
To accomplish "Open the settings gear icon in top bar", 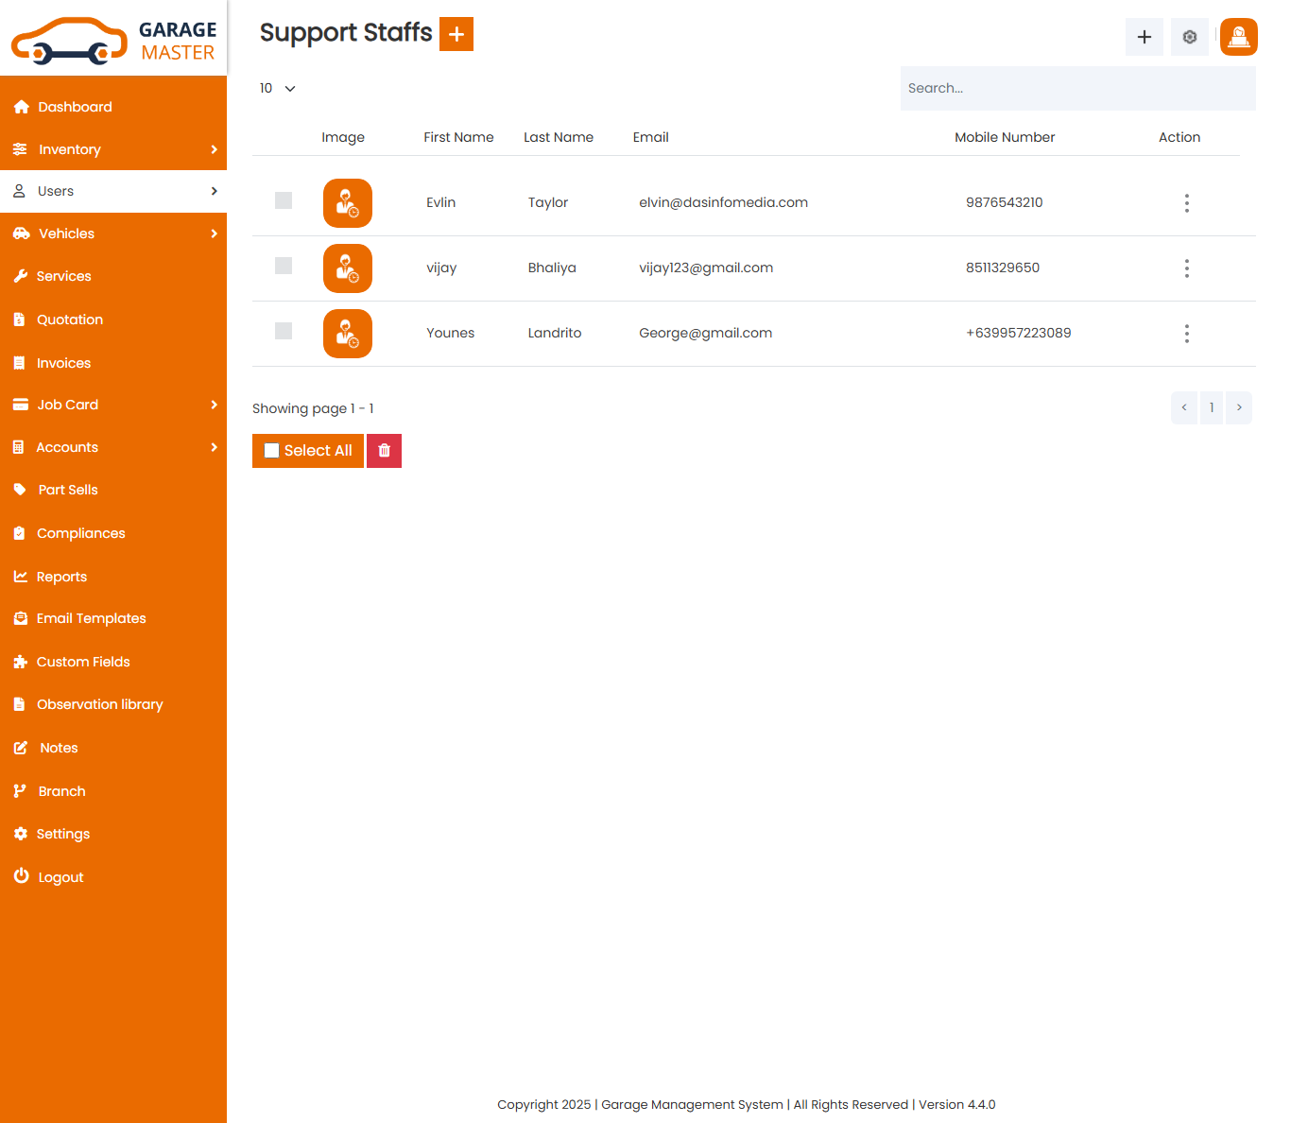I will pos(1189,37).
